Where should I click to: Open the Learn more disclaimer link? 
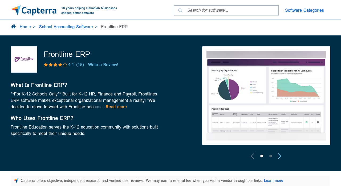(273, 181)
